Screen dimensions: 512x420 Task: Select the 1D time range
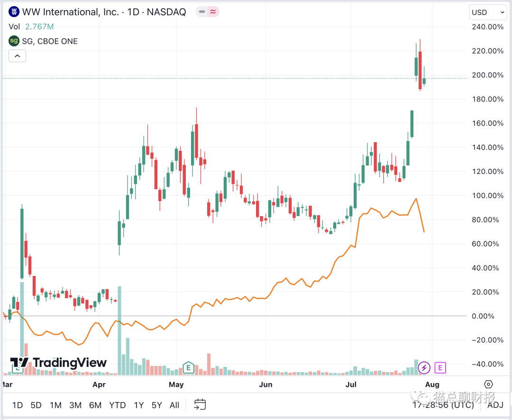[x=18, y=405]
